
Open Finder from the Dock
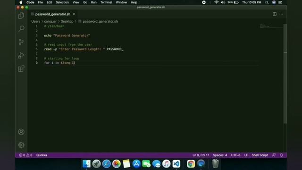[x=86, y=164]
